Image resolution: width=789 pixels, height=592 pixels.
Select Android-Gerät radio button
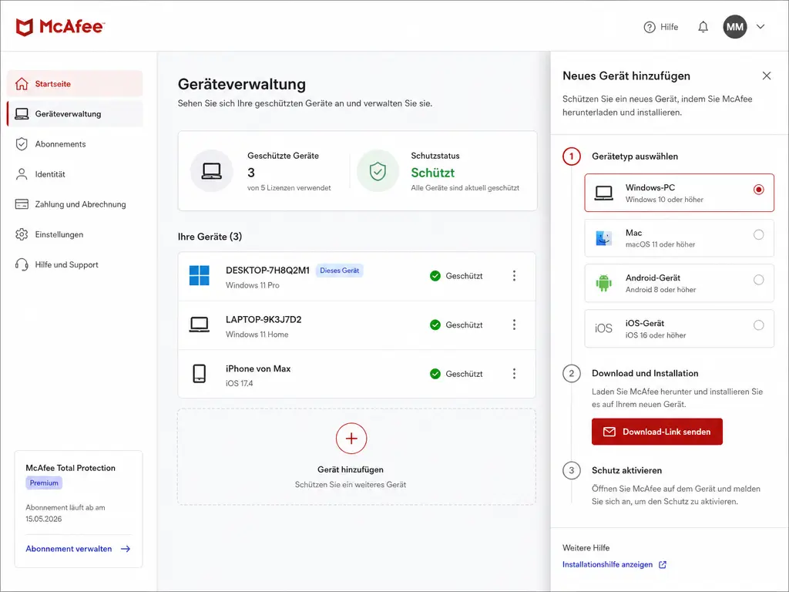758,280
